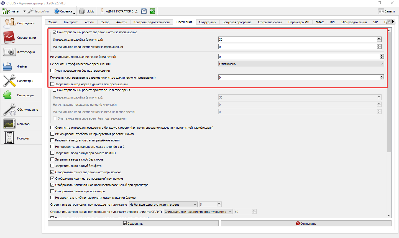Toggle Запретить выход через турникет при превышении
399x238 pixels.
(x=52, y=84)
